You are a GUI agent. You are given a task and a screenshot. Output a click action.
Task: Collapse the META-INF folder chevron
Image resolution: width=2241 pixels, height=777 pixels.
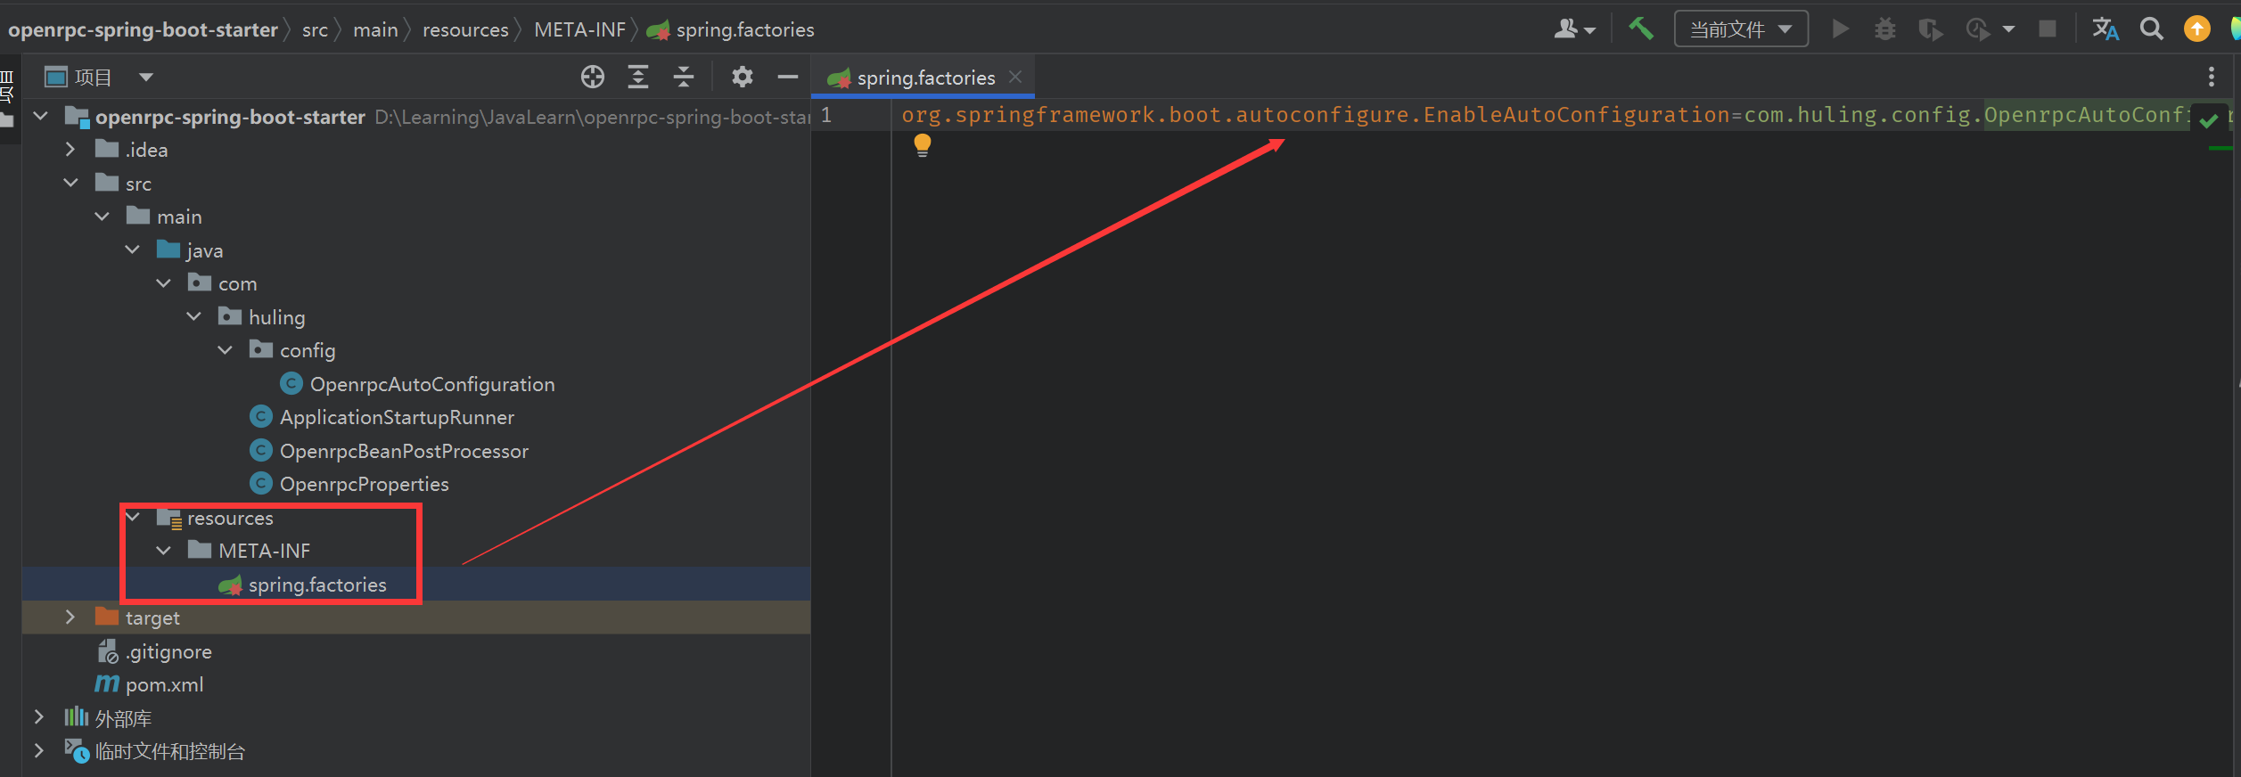click(163, 550)
